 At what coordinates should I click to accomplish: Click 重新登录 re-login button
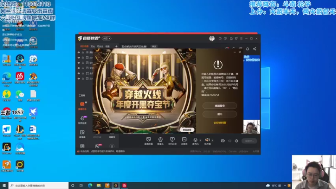[220, 106]
